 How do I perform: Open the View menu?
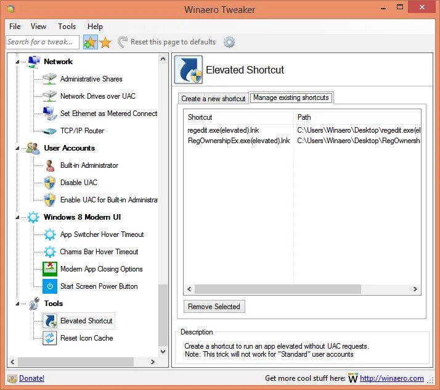pyautogui.click(x=38, y=27)
